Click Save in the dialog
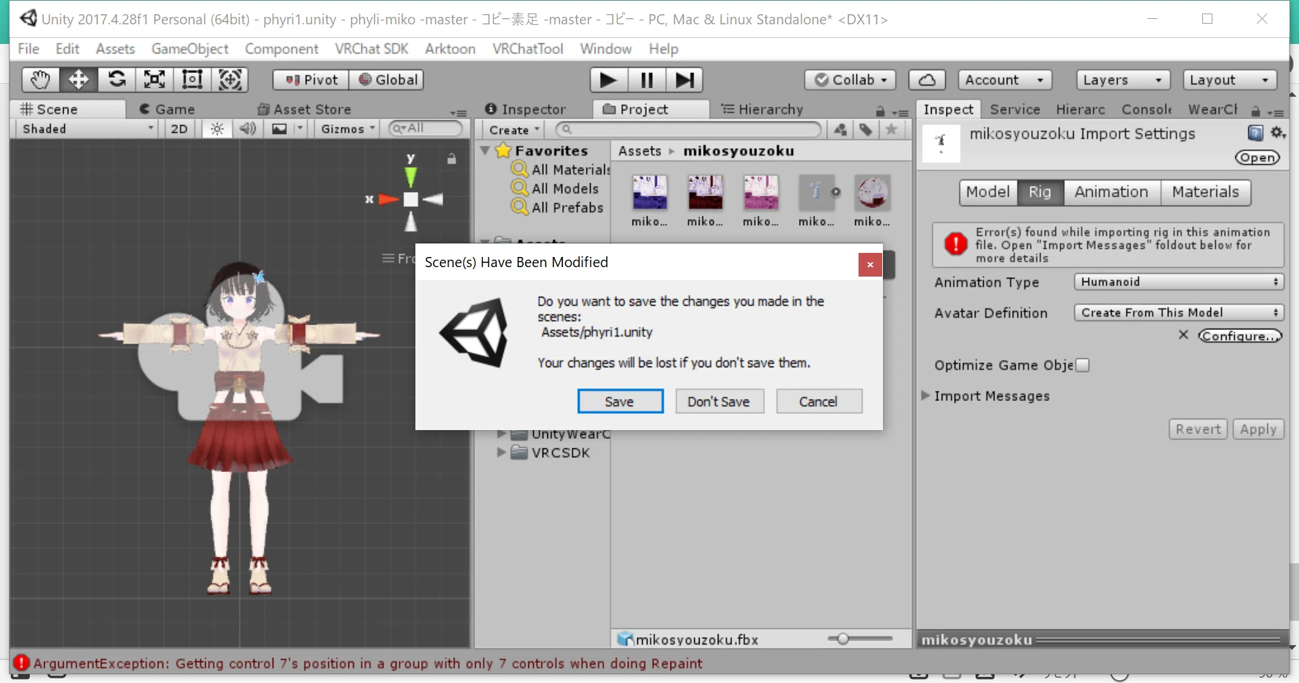The image size is (1299, 683). click(x=620, y=402)
